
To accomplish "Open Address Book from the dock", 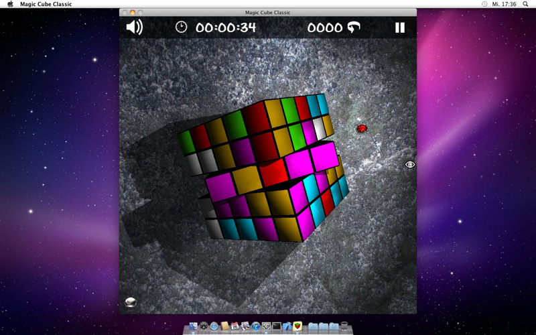I will [224, 326].
